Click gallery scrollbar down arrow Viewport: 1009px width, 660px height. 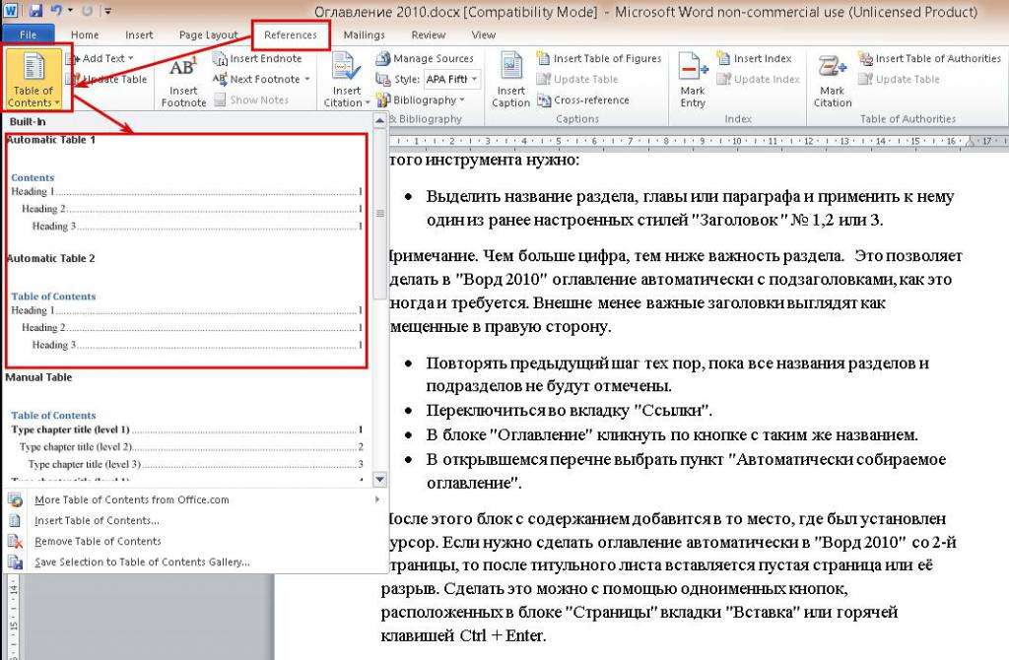(379, 480)
